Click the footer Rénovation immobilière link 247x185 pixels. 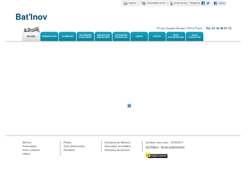coord(118,146)
